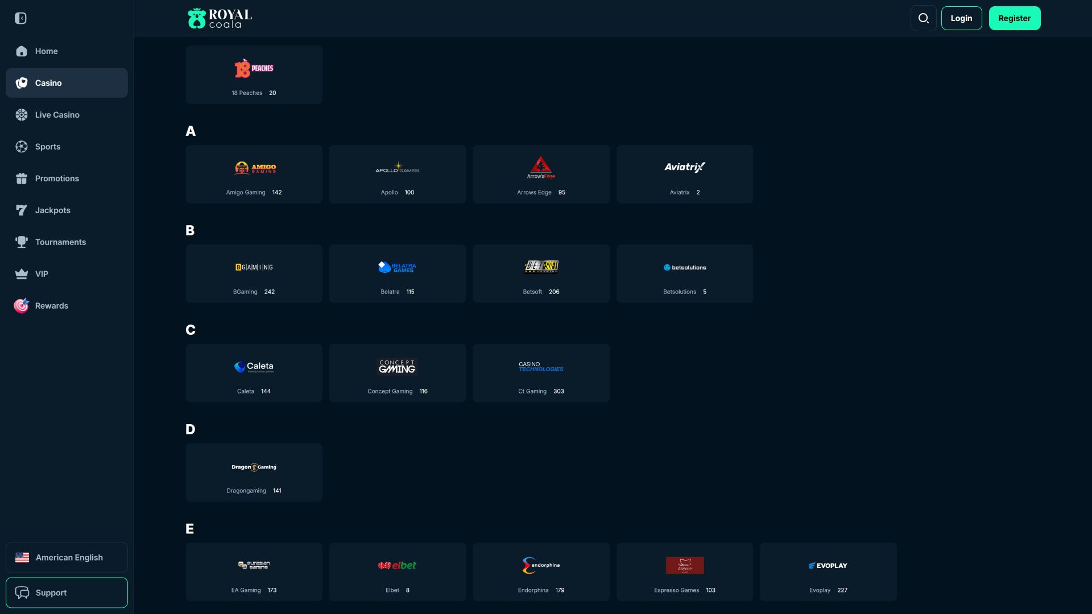Click the Sports soccer ball icon

click(22, 147)
